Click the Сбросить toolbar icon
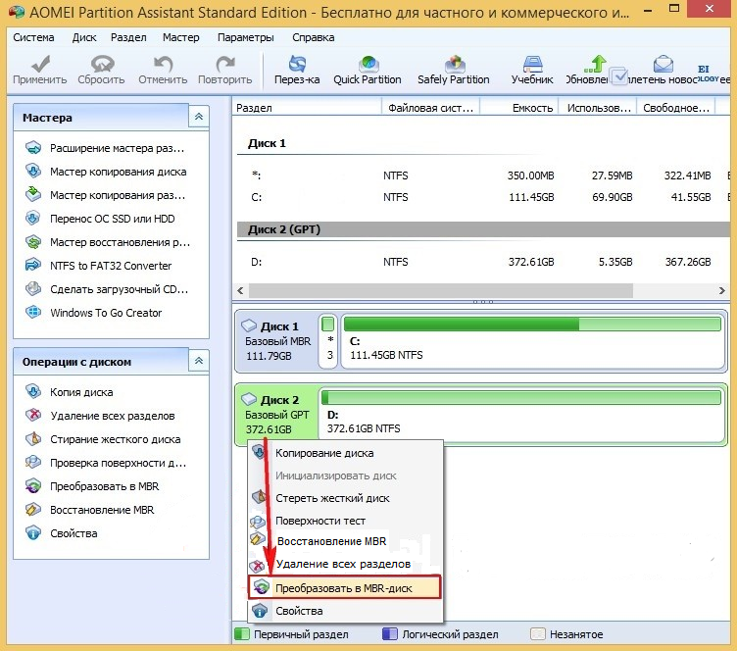 click(102, 64)
